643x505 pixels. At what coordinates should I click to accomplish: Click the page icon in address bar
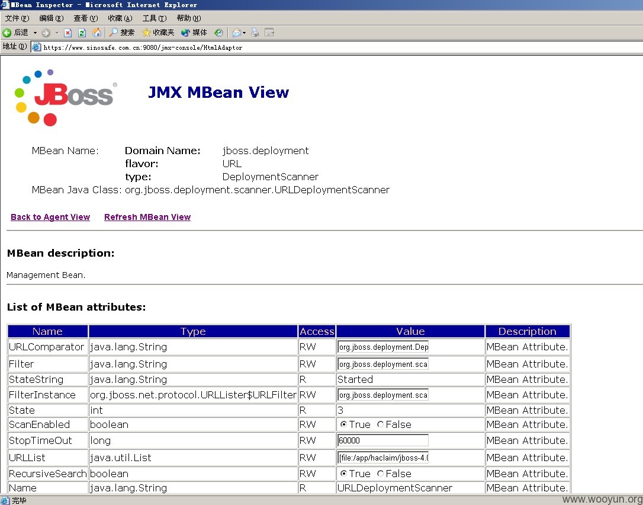pyautogui.click(x=37, y=47)
